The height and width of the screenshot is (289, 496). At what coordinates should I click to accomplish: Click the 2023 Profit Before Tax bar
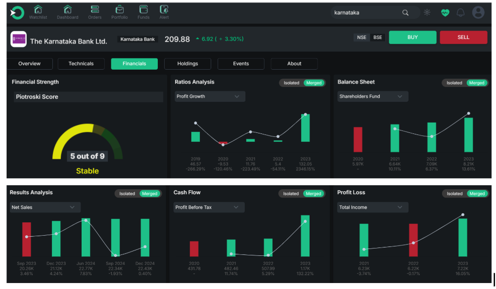[x=305, y=236]
